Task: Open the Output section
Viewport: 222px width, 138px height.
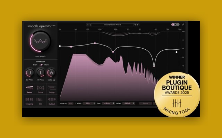Action: [52, 100]
